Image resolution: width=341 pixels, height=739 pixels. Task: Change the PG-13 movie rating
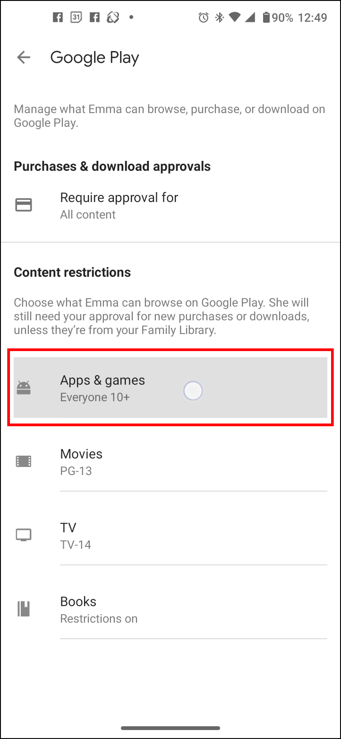76,471
